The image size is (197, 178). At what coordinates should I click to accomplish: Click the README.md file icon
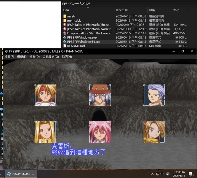pos(65,46)
